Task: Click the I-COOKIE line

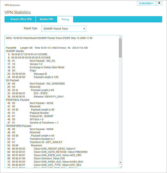Action: pos(28,54)
